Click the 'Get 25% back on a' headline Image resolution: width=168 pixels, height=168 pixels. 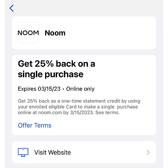point(56,64)
